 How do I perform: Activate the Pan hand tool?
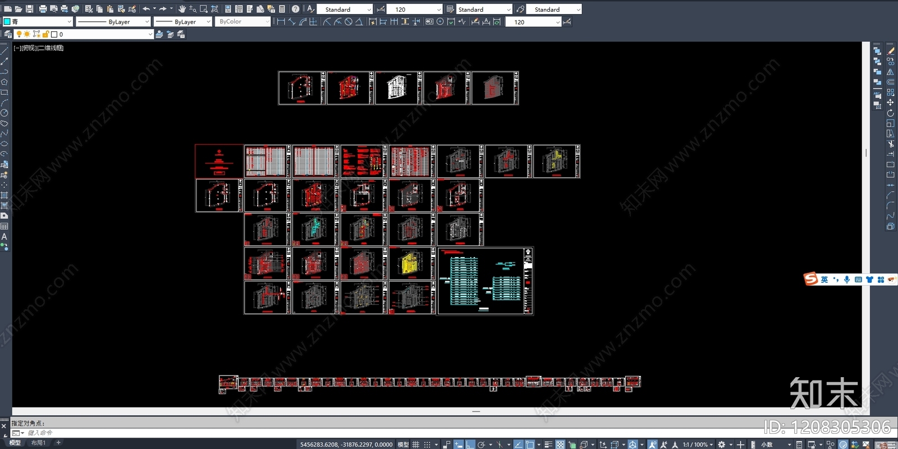coord(182,9)
